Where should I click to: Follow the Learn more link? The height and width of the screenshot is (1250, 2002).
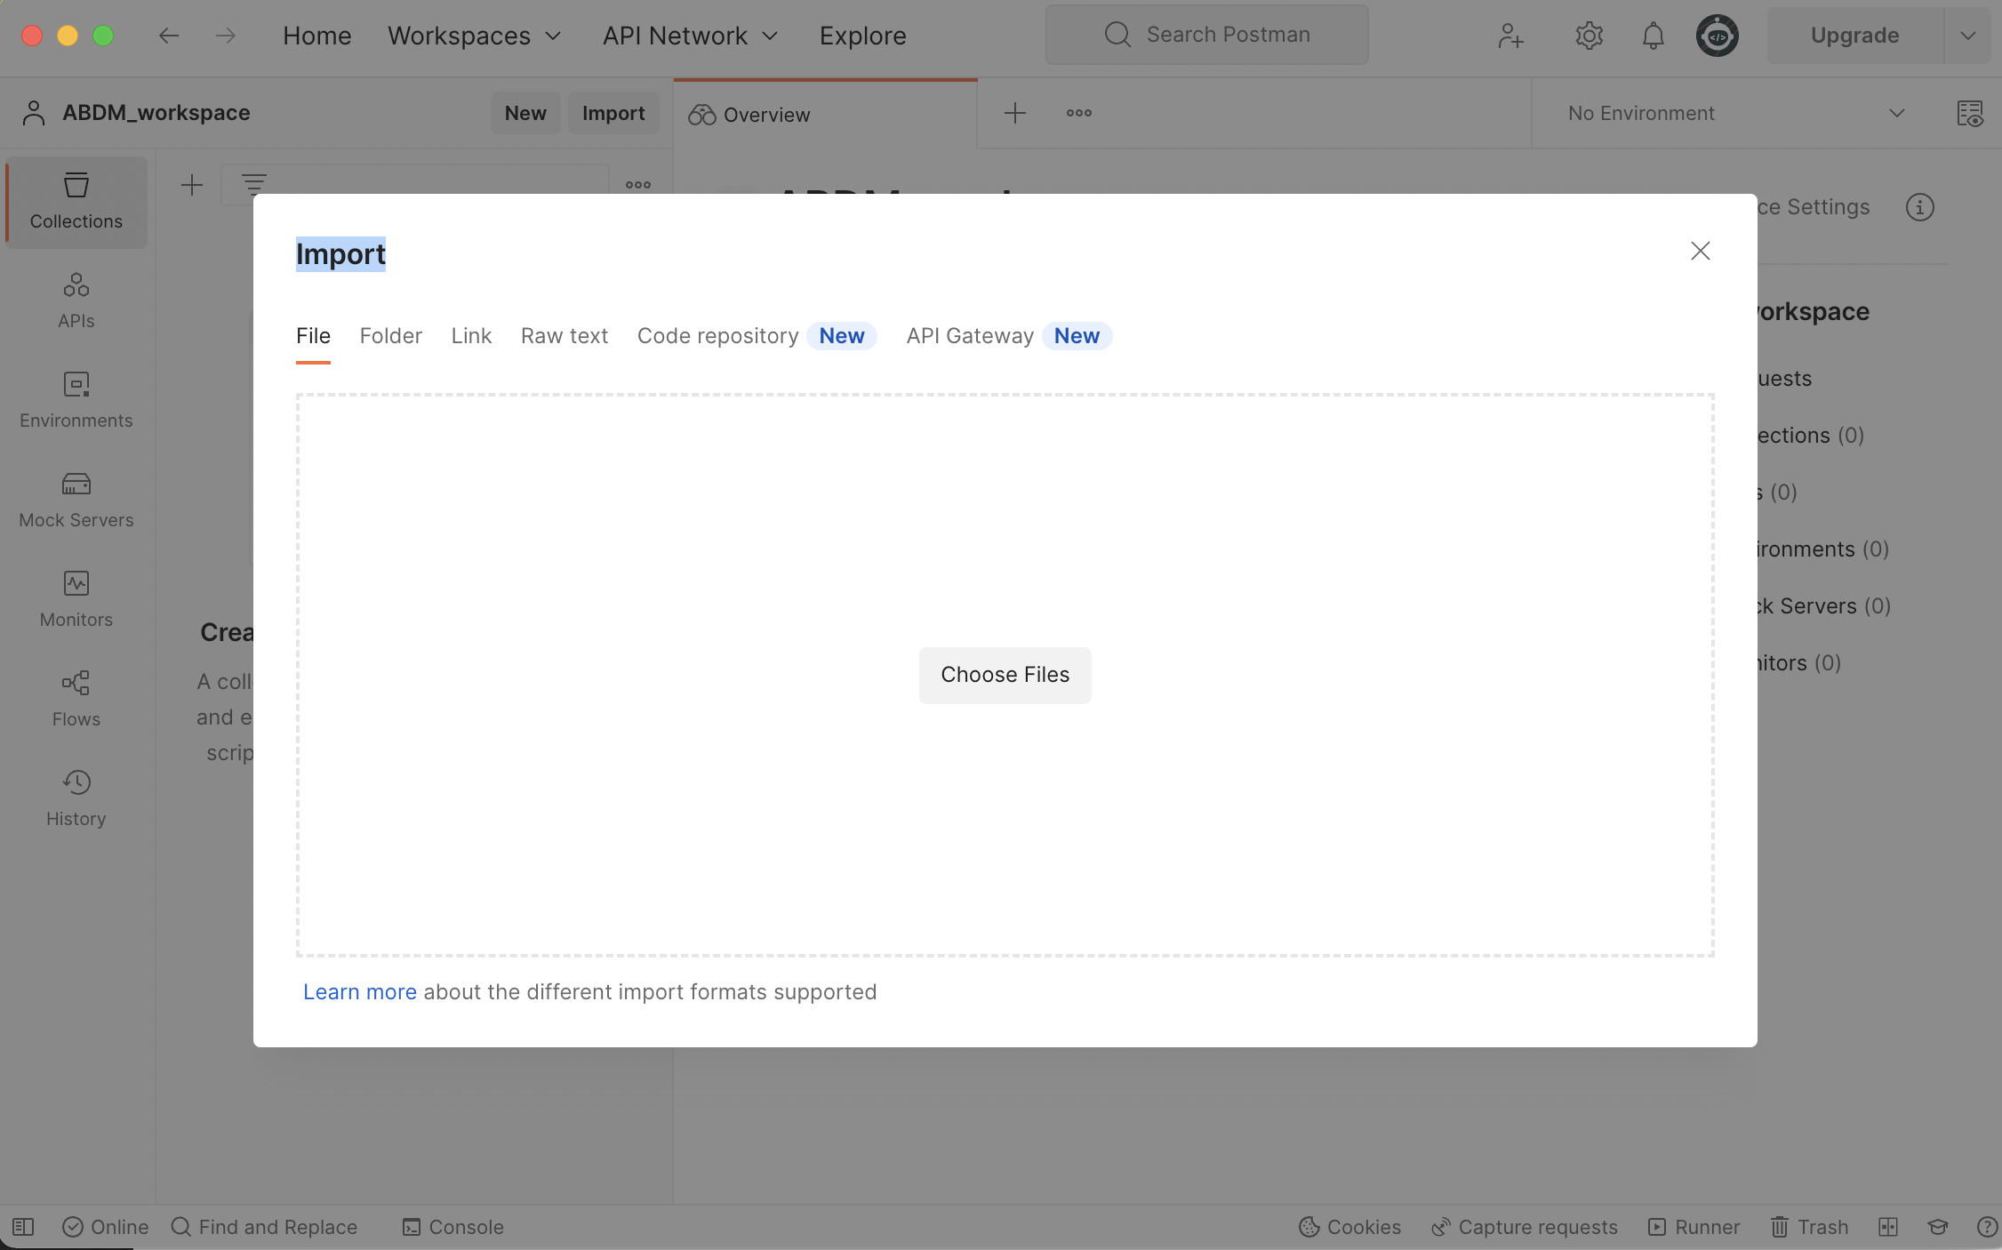click(x=360, y=992)
